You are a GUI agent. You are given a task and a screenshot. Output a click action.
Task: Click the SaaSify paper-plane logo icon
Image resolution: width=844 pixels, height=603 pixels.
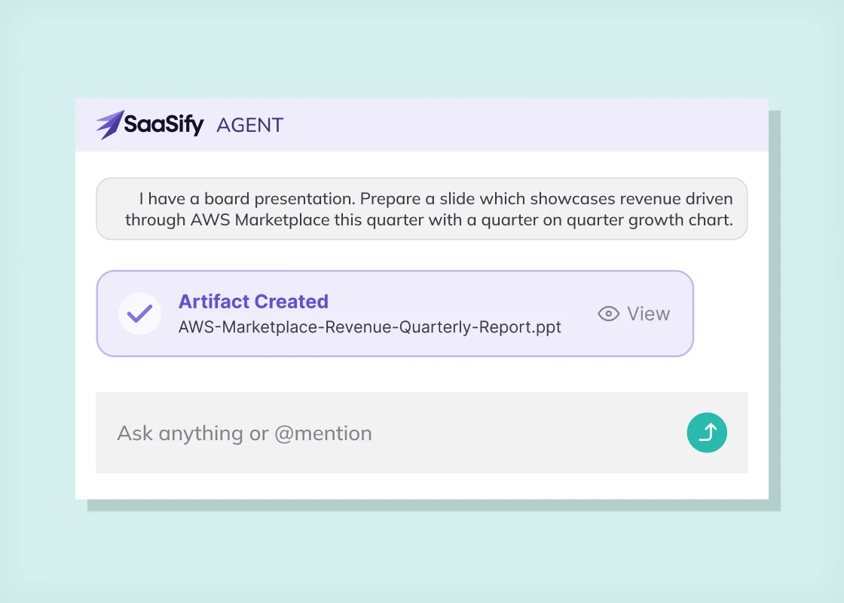coord(110,125)
